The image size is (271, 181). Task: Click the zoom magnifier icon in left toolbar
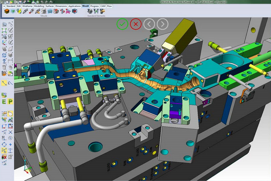tap(4, 24)
